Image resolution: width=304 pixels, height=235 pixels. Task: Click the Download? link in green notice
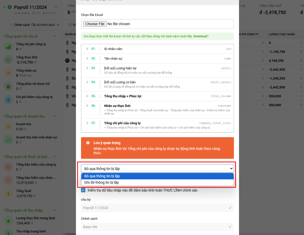click(201, 36)
